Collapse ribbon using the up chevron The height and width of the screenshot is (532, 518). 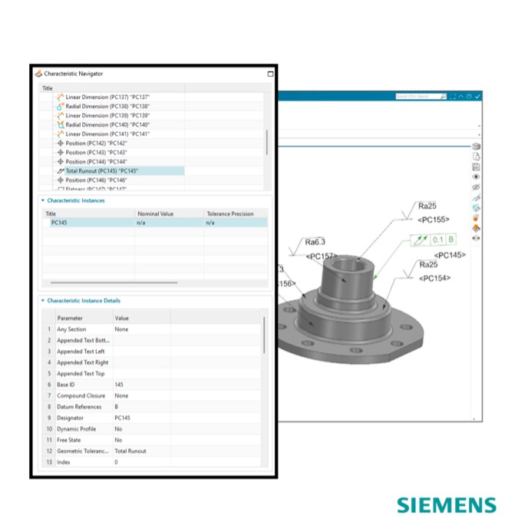point(460,97)
